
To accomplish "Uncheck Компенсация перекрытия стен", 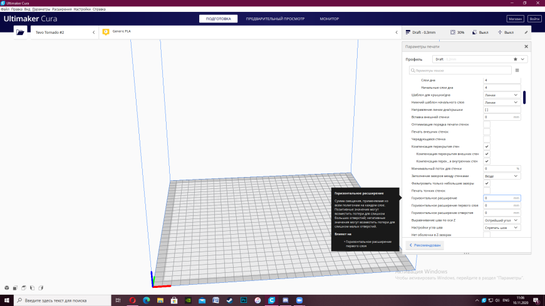I will pyautogui.click(x=487, y=146).
